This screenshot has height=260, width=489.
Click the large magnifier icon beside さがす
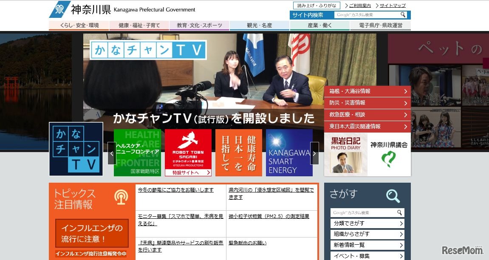click(393, 195)
